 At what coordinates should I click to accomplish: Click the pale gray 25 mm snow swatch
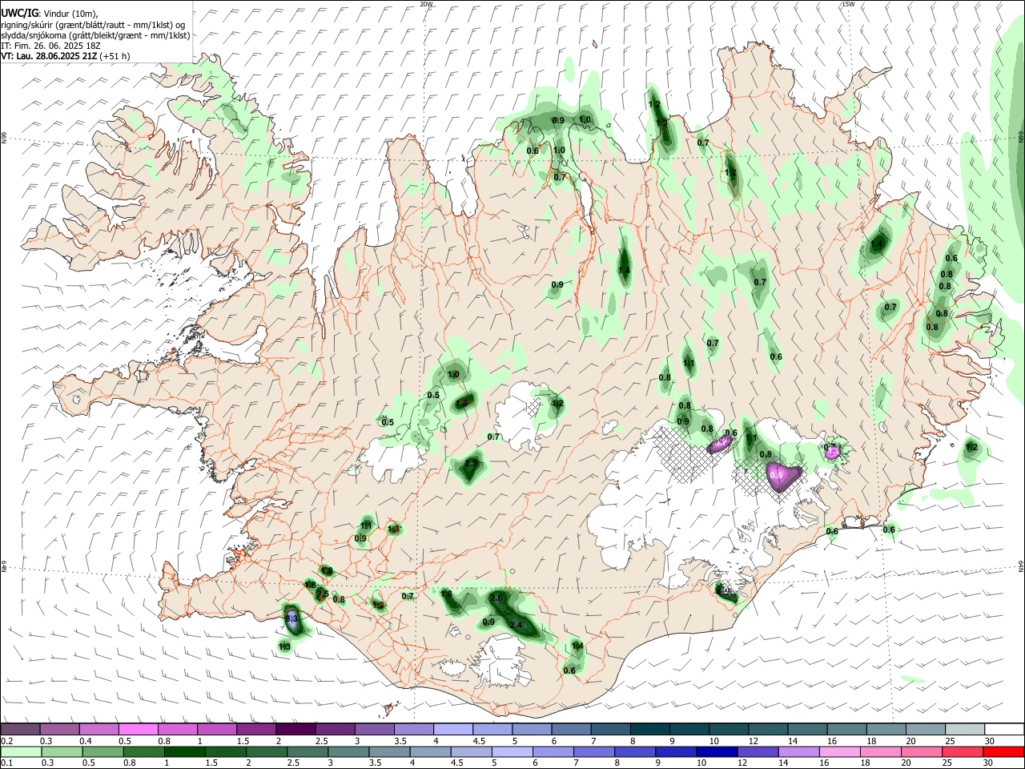point(965,730)
